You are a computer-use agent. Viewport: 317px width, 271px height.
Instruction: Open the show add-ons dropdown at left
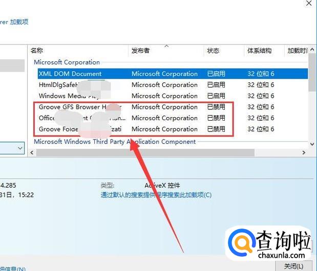click(x=20, y=148)
